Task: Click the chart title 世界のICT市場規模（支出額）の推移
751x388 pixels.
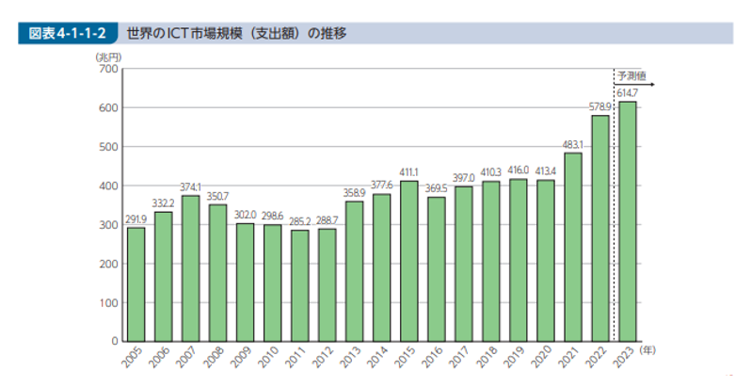Action: 236,34
